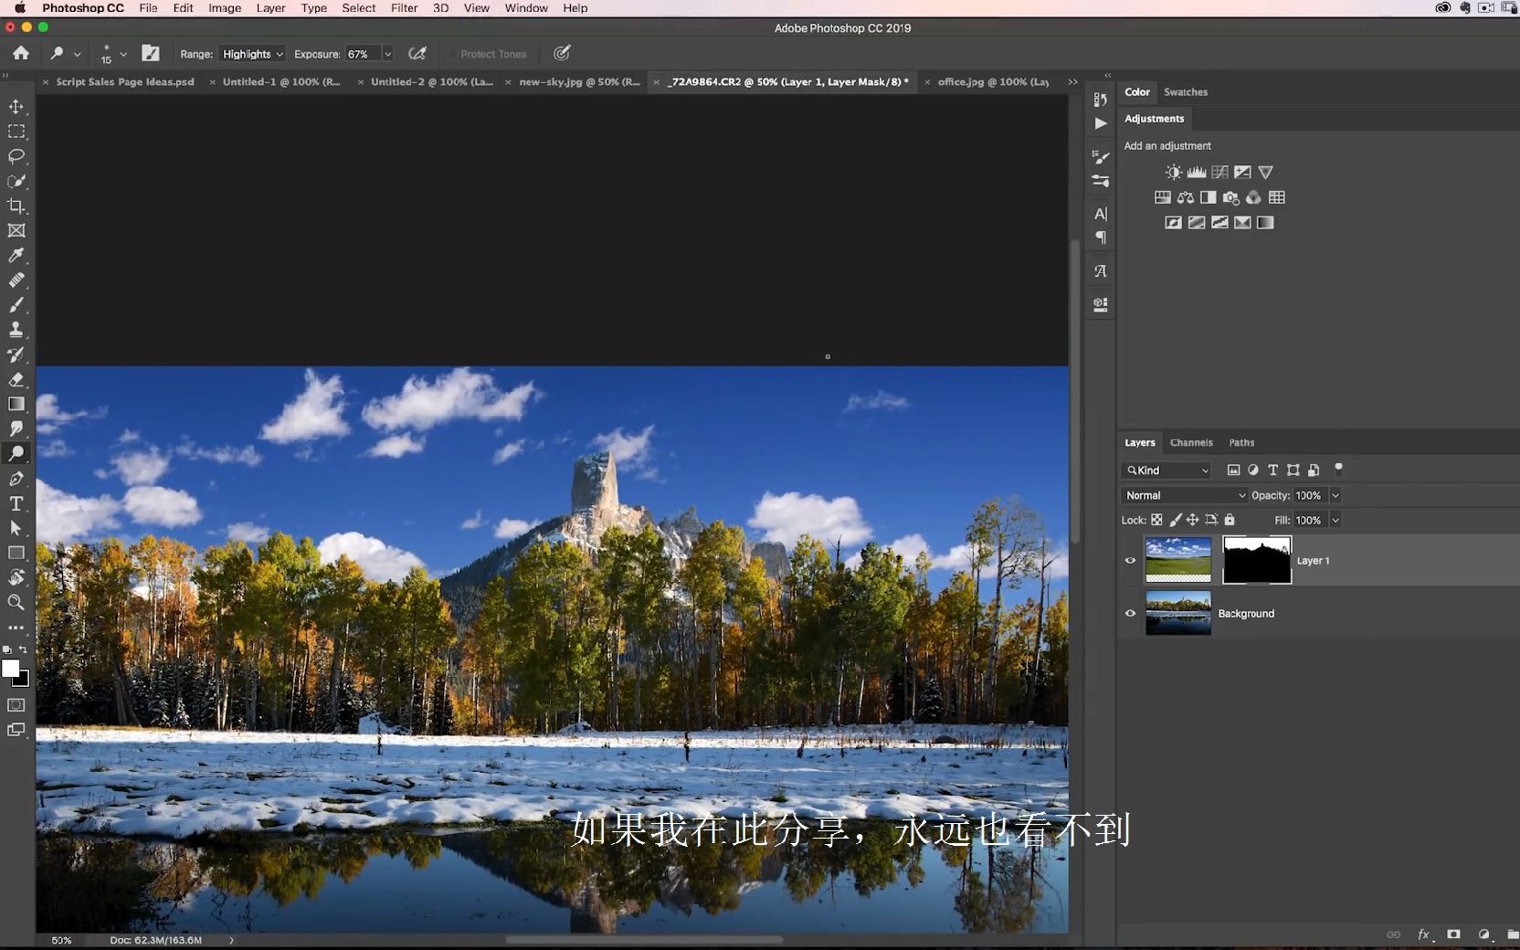1520x950 pixels.
Task: Activate the Brush tool
Action: click(x=15, y=305)
